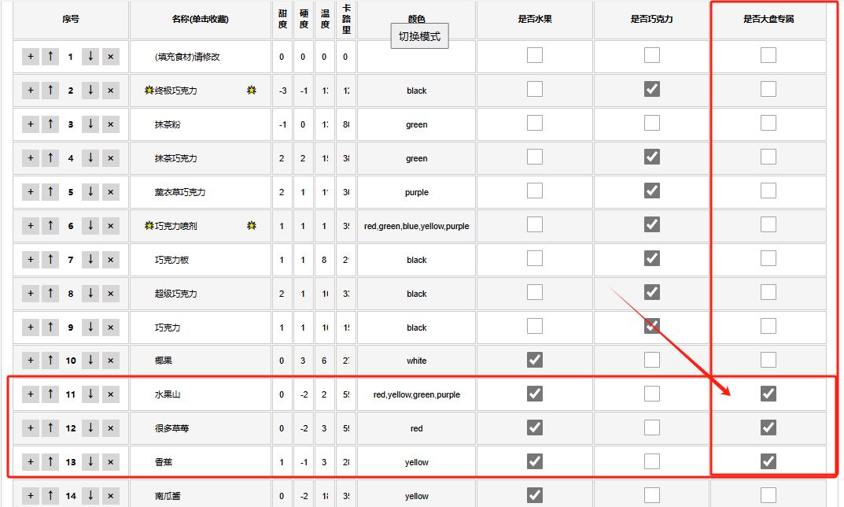The width and height of the screenshot is (844, 507).
Task: Add a row using row 6 plus
Action: pos(31,226)
